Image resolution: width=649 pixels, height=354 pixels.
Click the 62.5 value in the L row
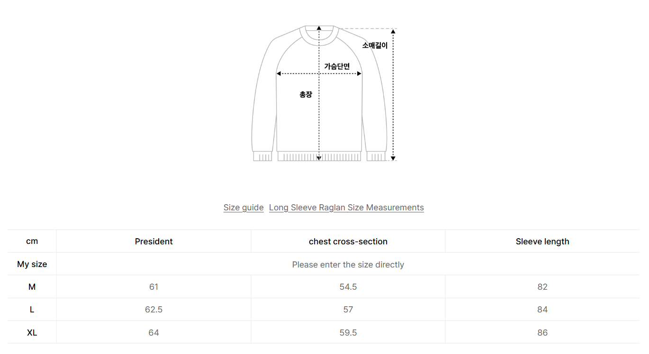(x=153, y=310)
